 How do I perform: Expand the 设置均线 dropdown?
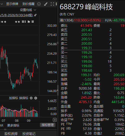coord(28,10)
